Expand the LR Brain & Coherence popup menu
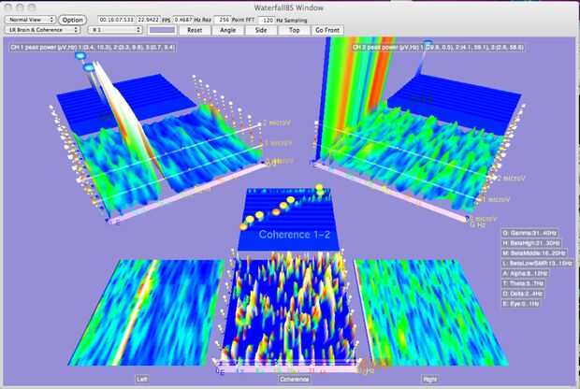580x389 pixels. tap(42, 30)
